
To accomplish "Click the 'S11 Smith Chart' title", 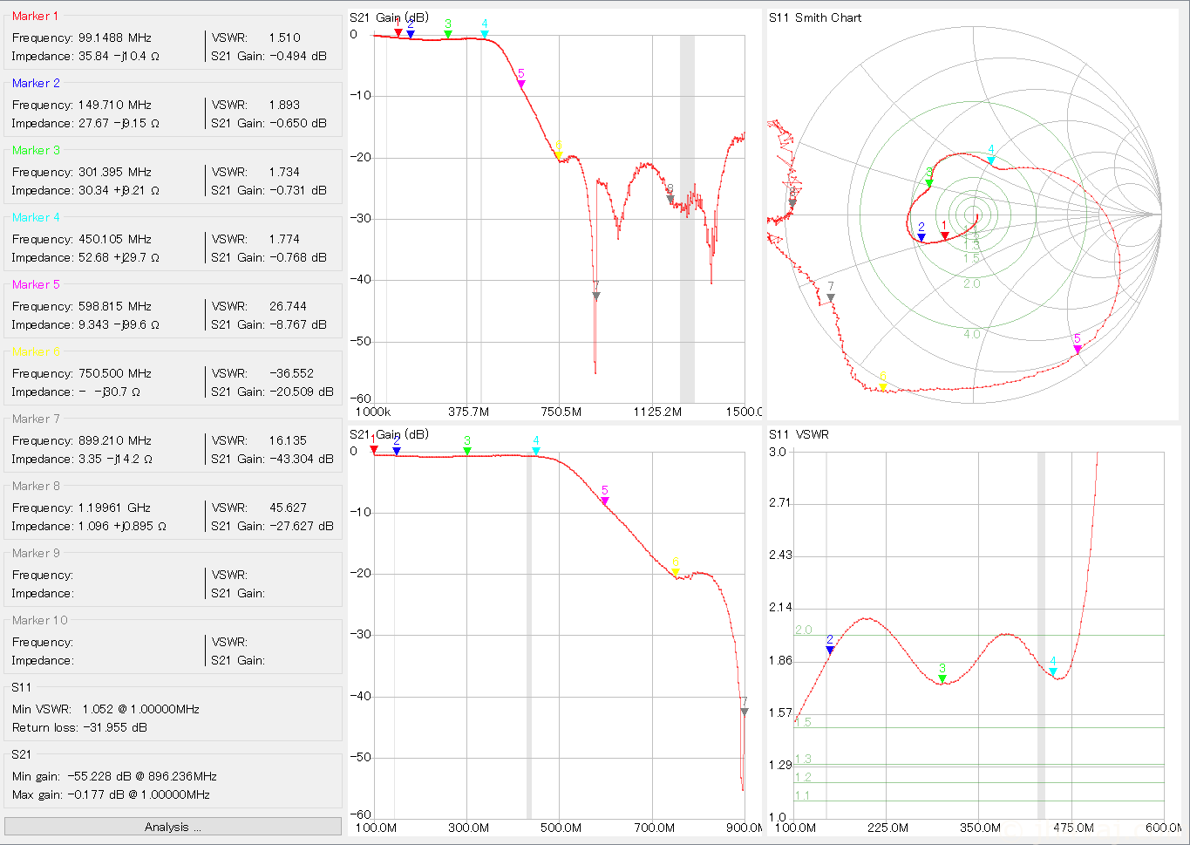I will point(815,17).
